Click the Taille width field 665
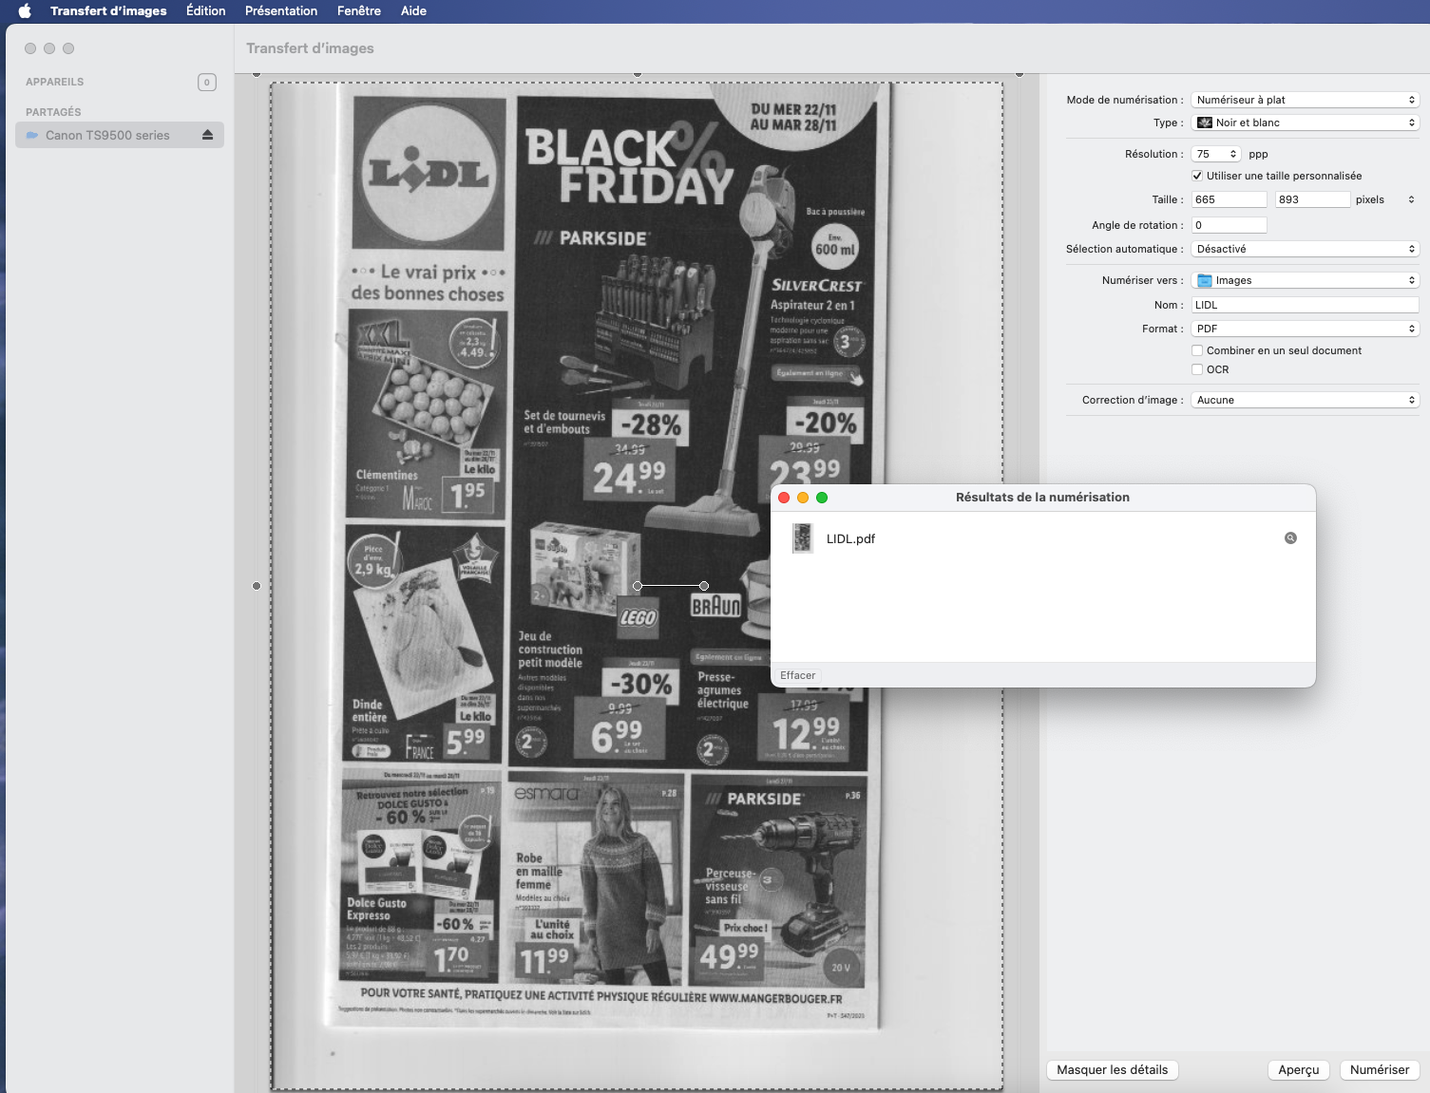The image size is (1430, 1093). click(x=1230, y=199)
